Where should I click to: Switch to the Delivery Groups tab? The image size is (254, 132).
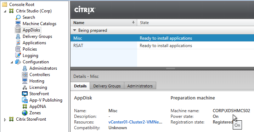click(x=107, y=86)
